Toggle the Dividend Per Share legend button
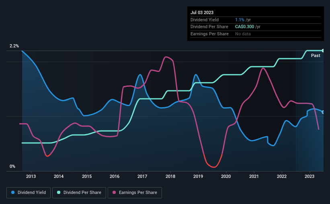The height and width of the screenshot is (204, 330). (79, 193)
